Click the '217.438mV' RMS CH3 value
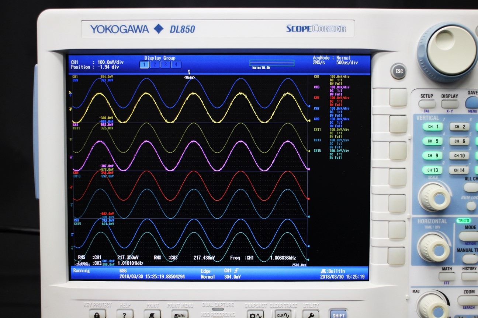This screenshot has height=318, width=478. [204, 258]
